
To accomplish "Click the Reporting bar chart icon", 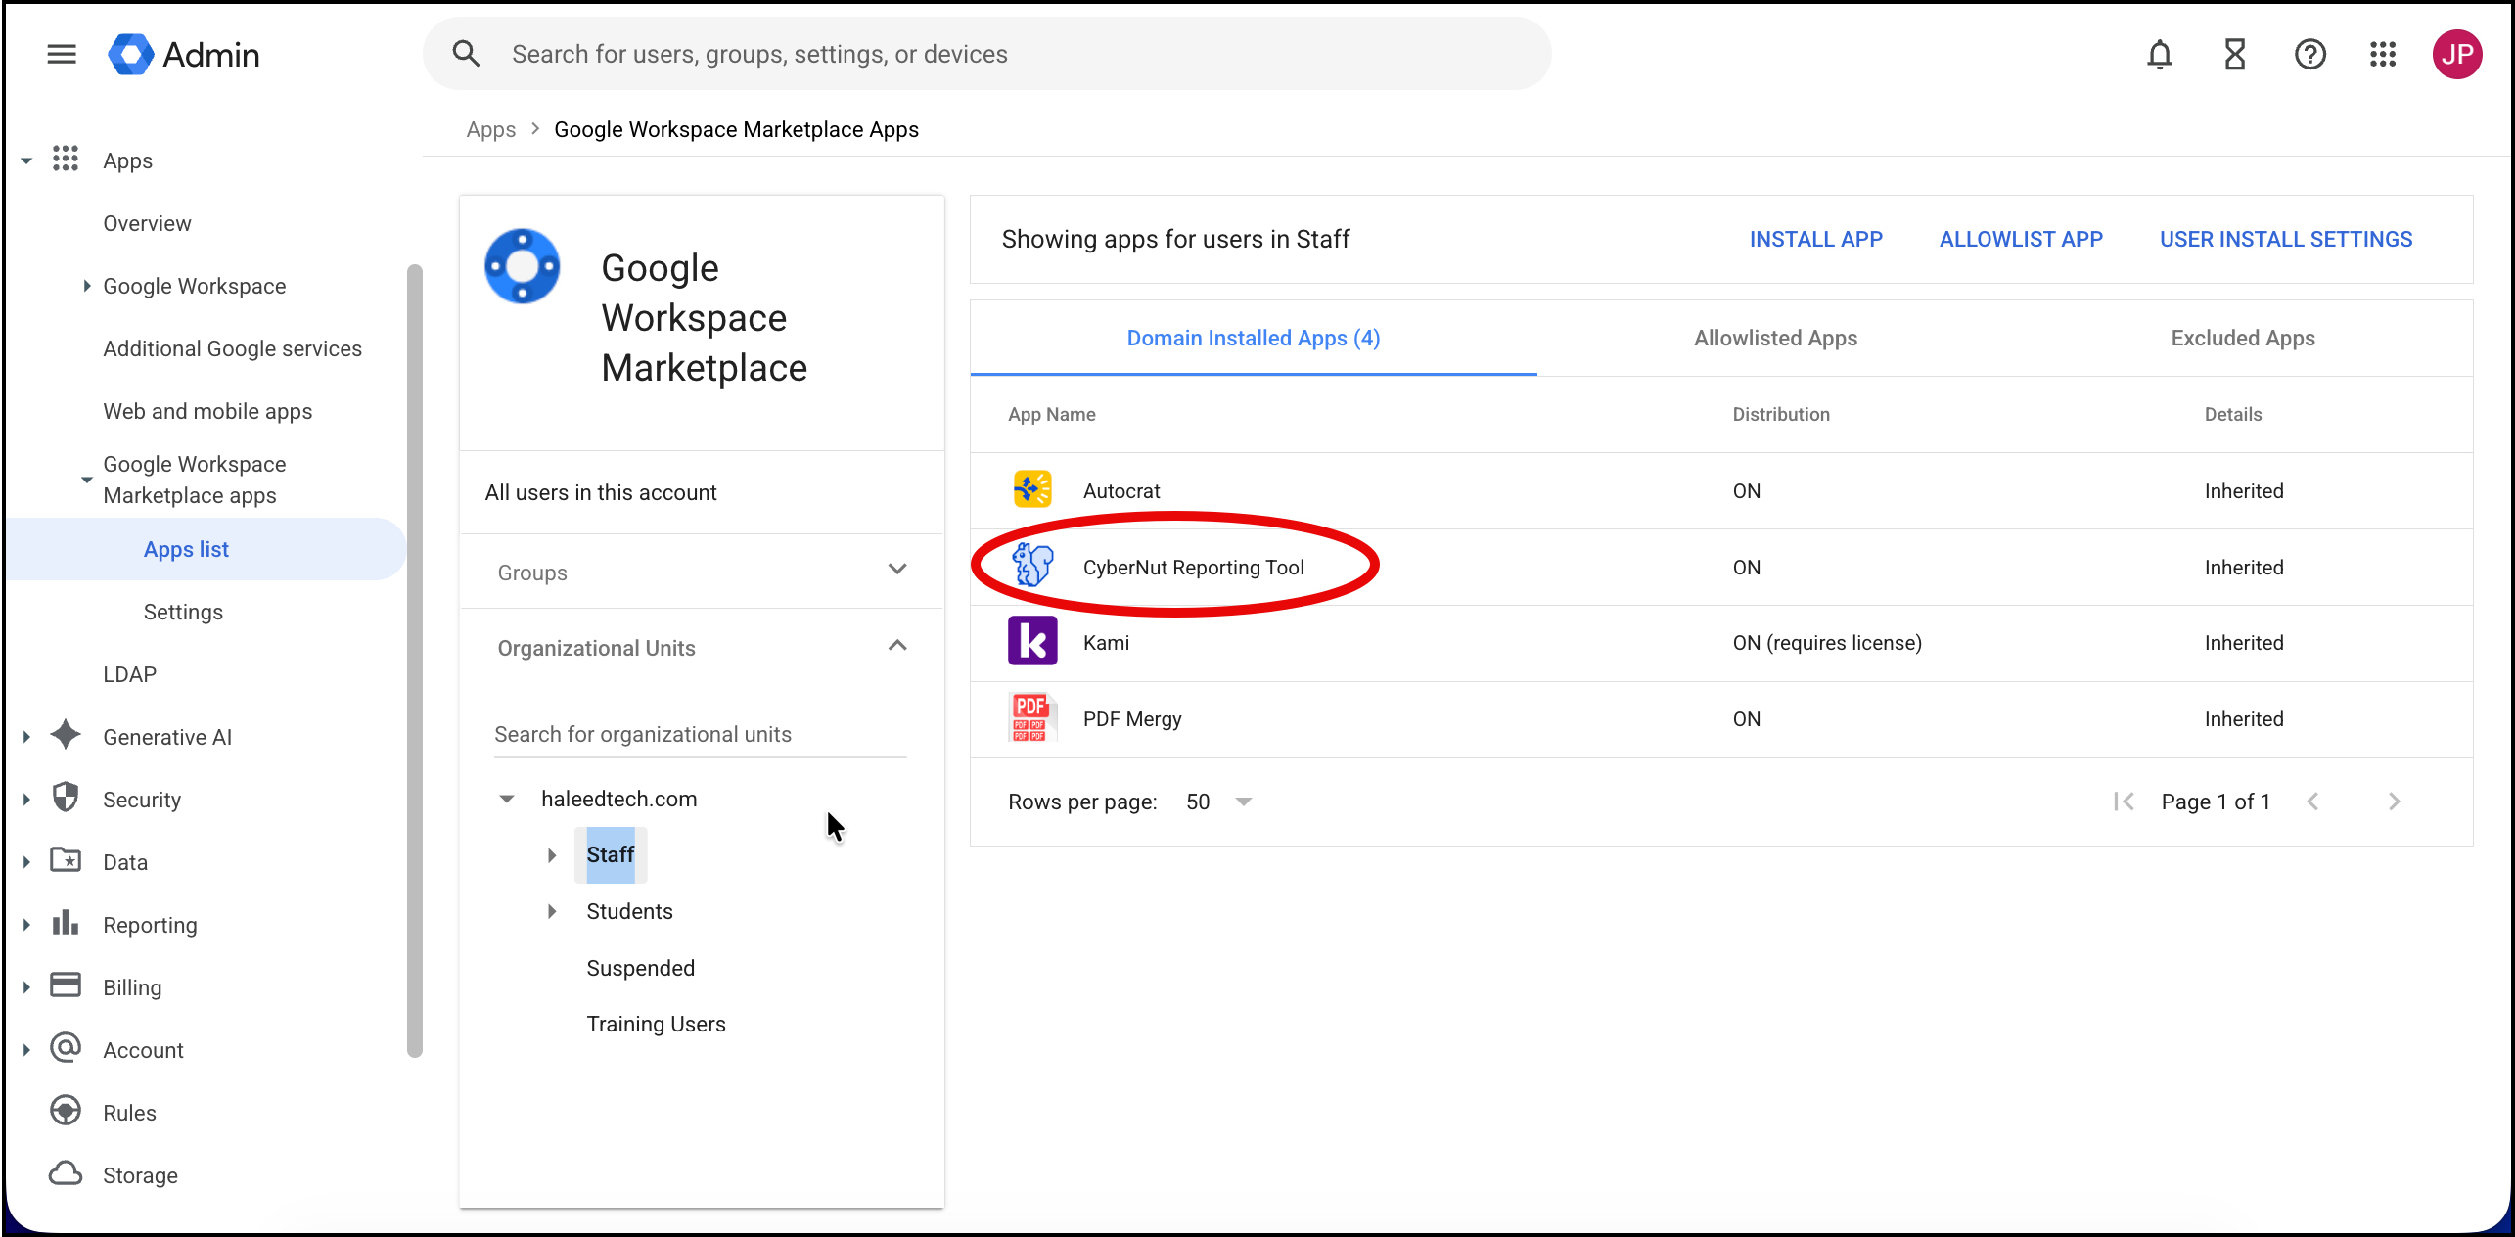I will (x=66, y=923).
